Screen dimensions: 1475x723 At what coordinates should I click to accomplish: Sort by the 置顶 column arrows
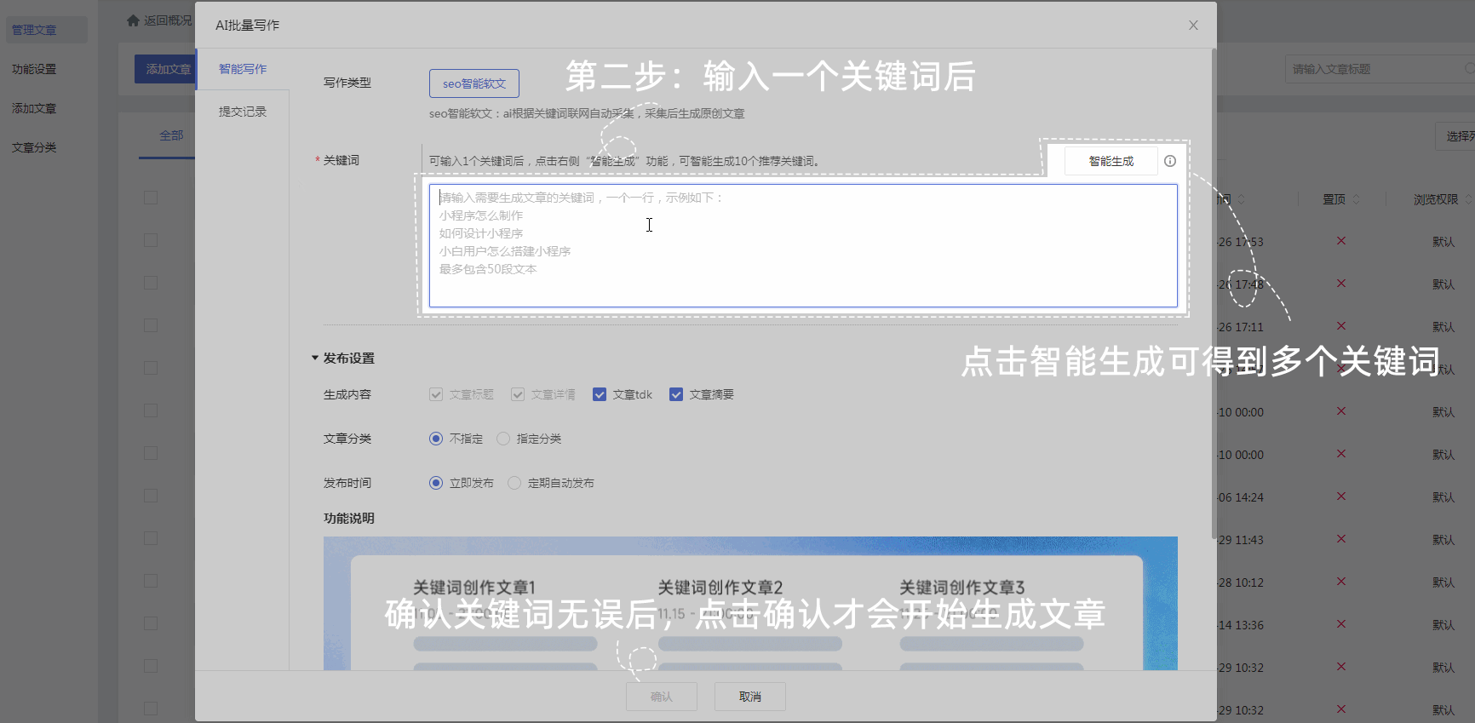click(x=1357, y=199)
